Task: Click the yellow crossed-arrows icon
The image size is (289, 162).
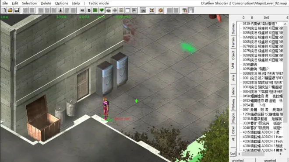Action: [152, 10]
